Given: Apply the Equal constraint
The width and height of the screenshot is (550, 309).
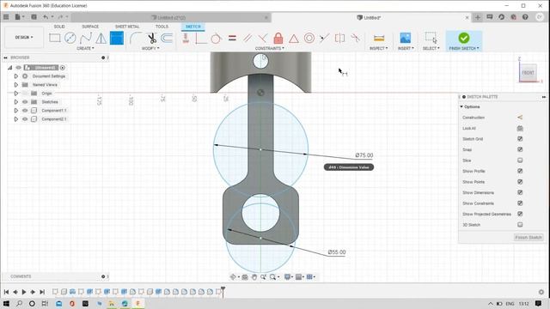Looking at the screenshot, I should 232,38.
